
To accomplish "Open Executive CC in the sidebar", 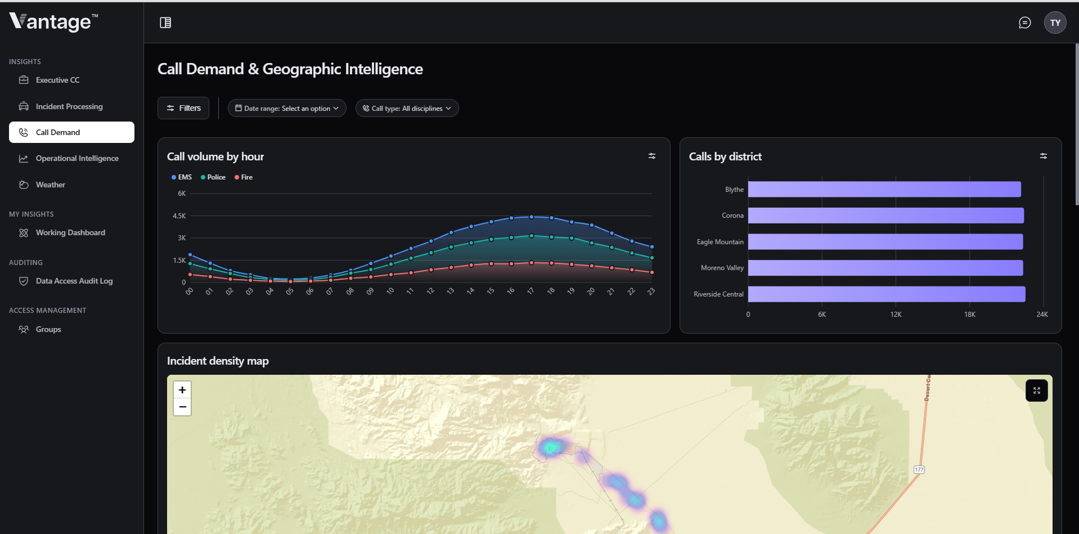I will click(x=71, y=80).
